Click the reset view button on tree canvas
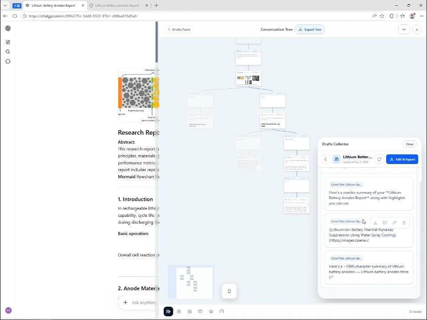 point(229,291)
